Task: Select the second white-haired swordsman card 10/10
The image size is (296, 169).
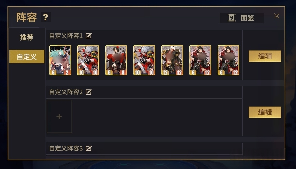Action: pos(144,60)
